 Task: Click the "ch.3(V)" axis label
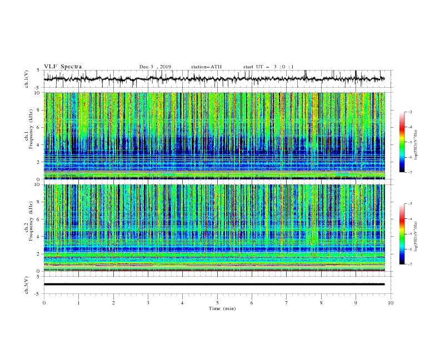(x=27, y=285)
